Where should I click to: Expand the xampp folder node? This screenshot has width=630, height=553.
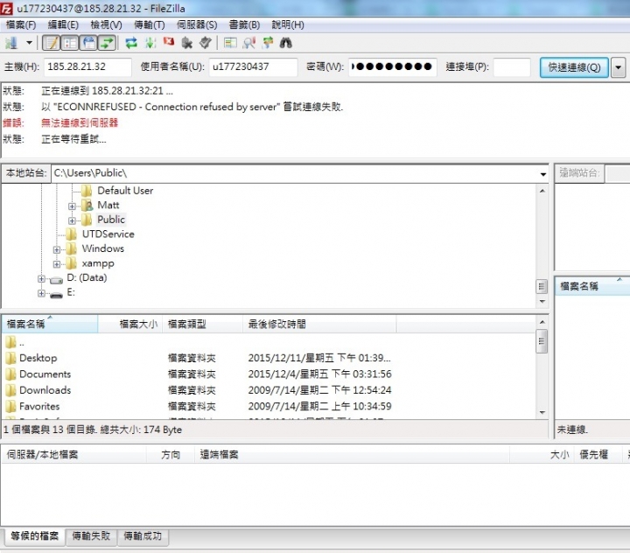pyautogui.click(x=57, y=264)
